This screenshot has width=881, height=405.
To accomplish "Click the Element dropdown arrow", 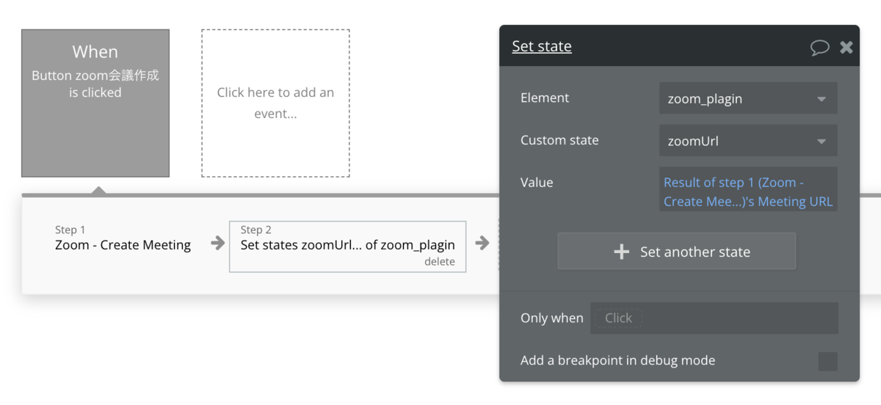I will [822, 100].
